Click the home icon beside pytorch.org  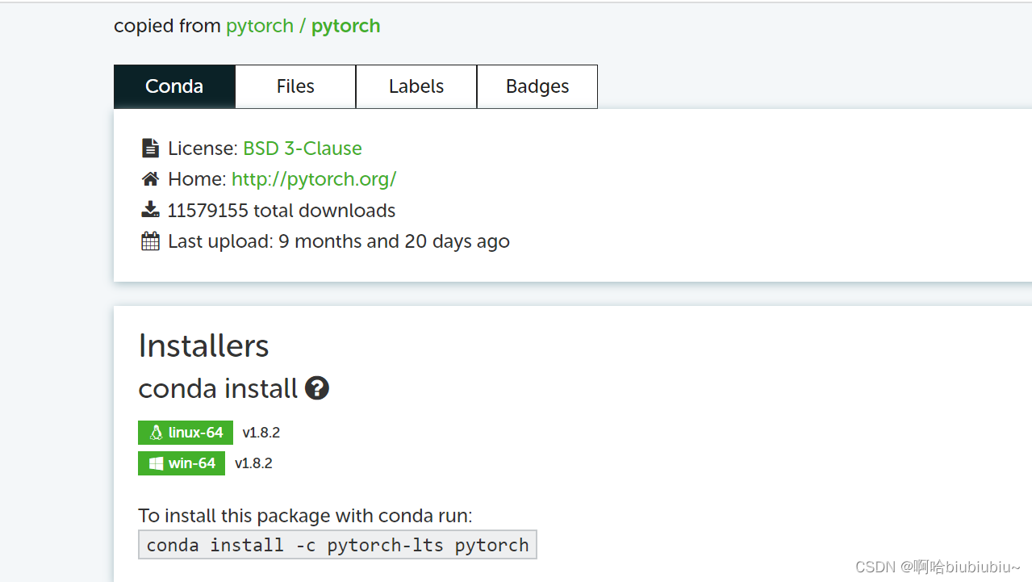[x=150, y=178]
